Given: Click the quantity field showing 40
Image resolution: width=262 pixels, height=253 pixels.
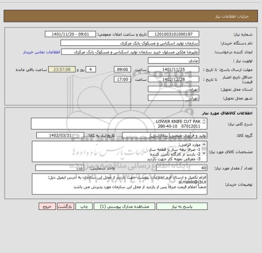Looking at the screenshot, I should (x=181, y=168).
